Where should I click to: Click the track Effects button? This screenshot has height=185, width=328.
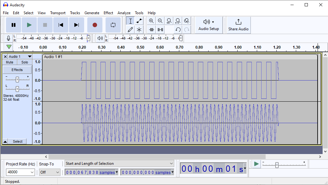point(17,70)
